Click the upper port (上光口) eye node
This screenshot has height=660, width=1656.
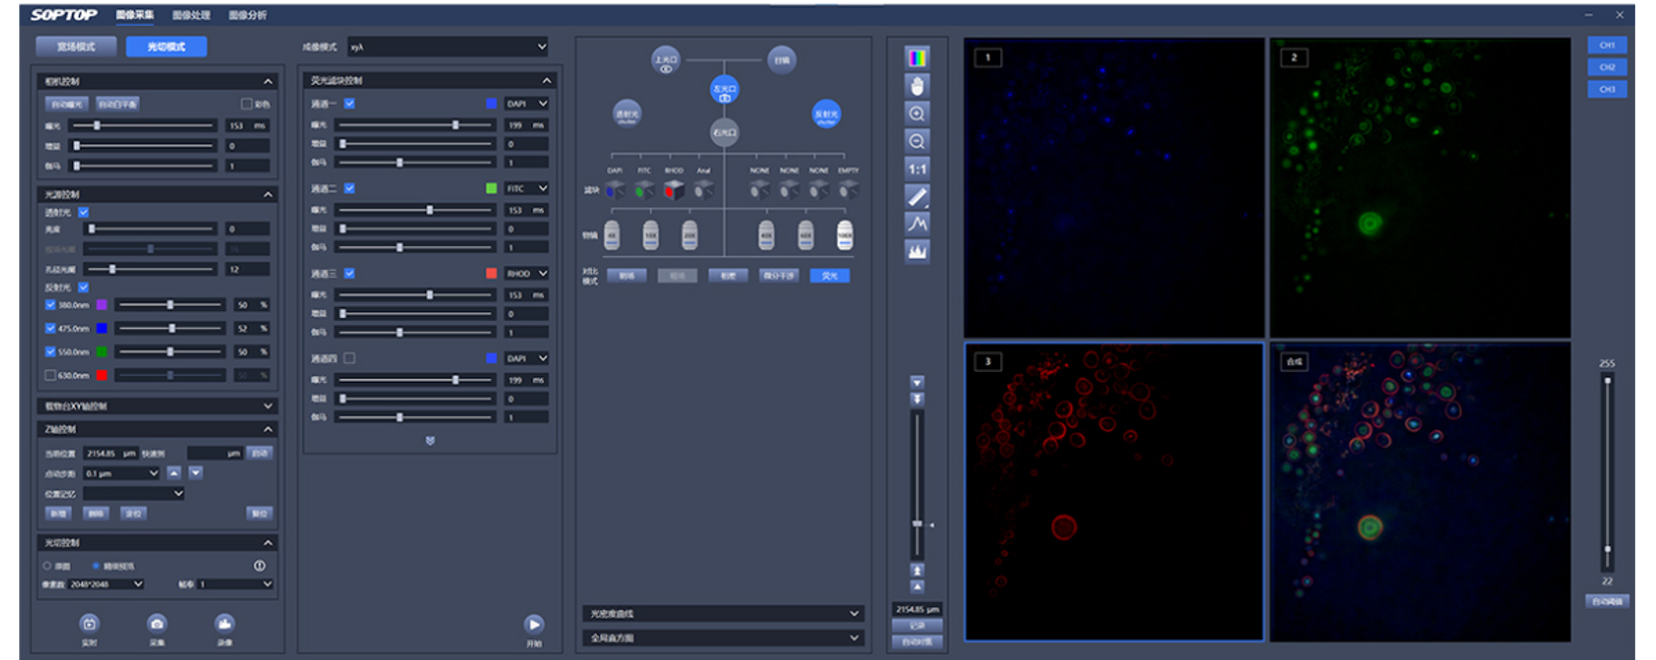click(666, 60)
